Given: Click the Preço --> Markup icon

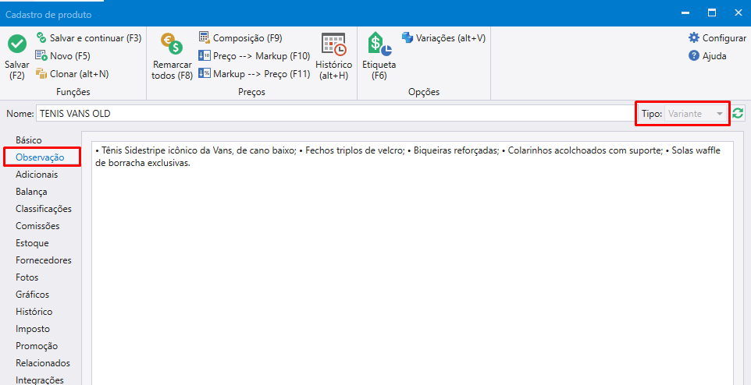Looking at the screenshot, I should click(204, 55).
